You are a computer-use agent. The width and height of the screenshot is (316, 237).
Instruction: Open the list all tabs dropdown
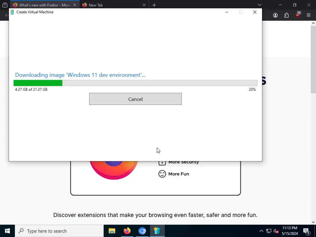(259, 5)
